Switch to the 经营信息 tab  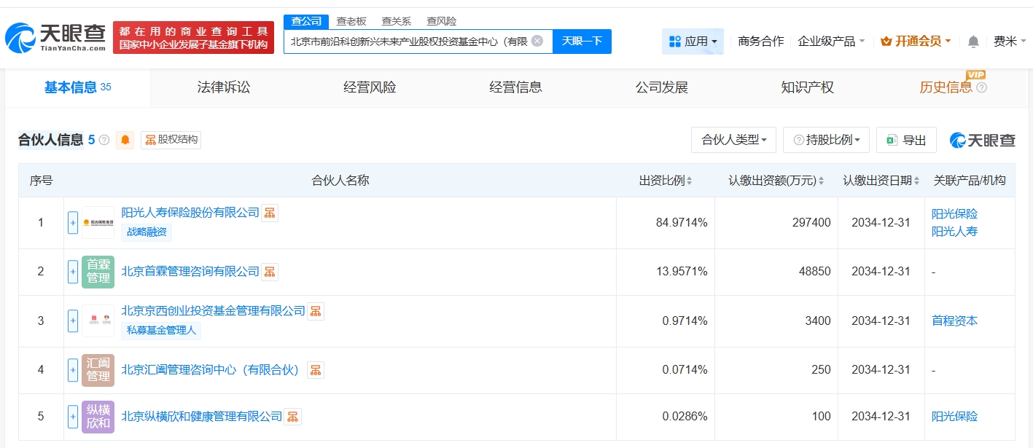click(x=515, y=87)
